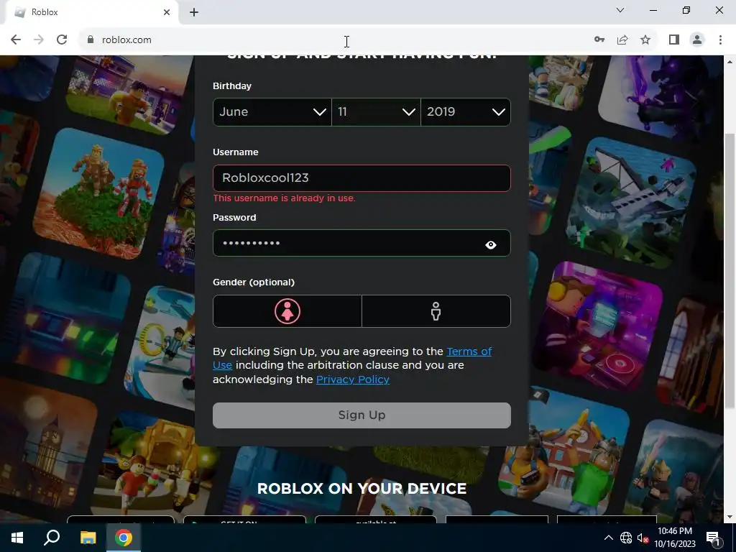Toggle password visibility eye
Viewport: 736px width, 552px height.
pos(490,244)
